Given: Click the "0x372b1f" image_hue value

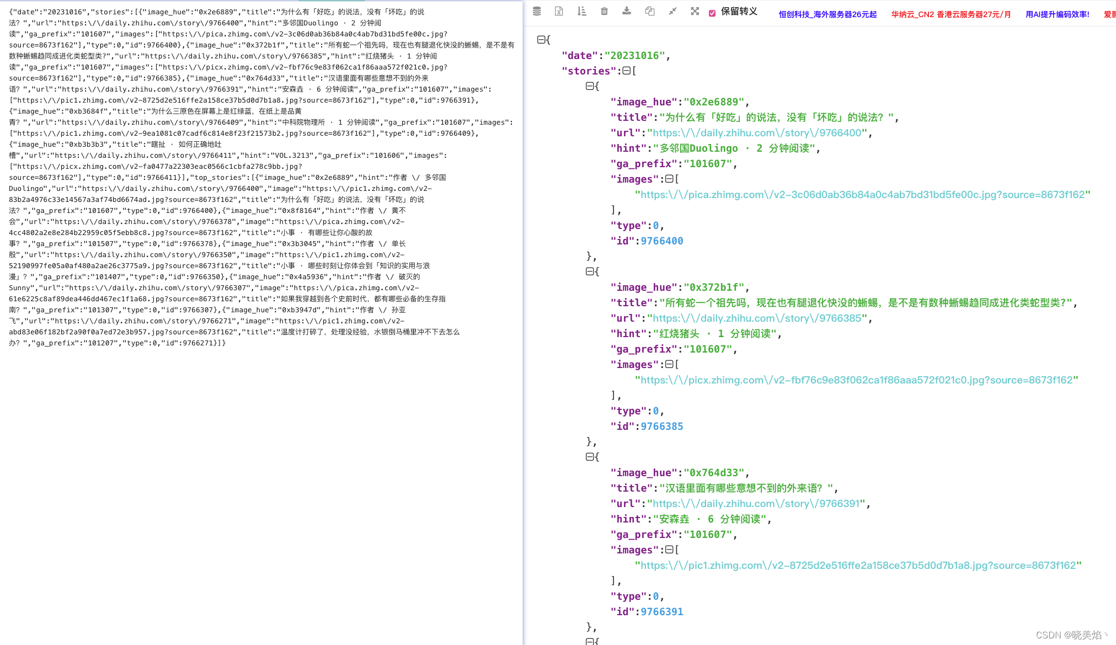Looking at the screenshot, I should [714, 287].
